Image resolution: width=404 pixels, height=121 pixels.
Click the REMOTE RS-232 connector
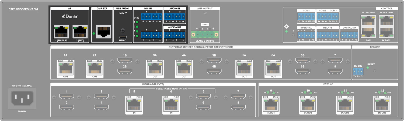(358, 71)
